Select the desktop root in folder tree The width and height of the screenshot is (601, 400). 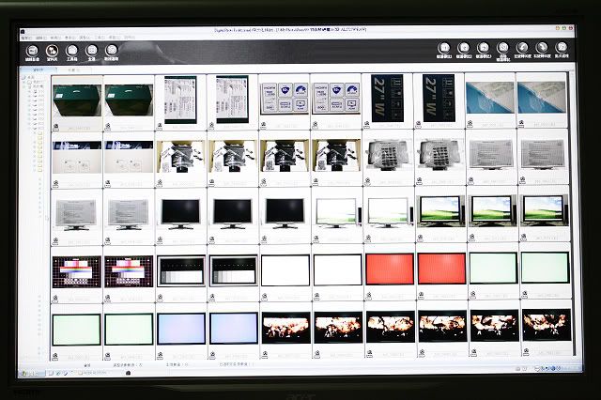28,77
